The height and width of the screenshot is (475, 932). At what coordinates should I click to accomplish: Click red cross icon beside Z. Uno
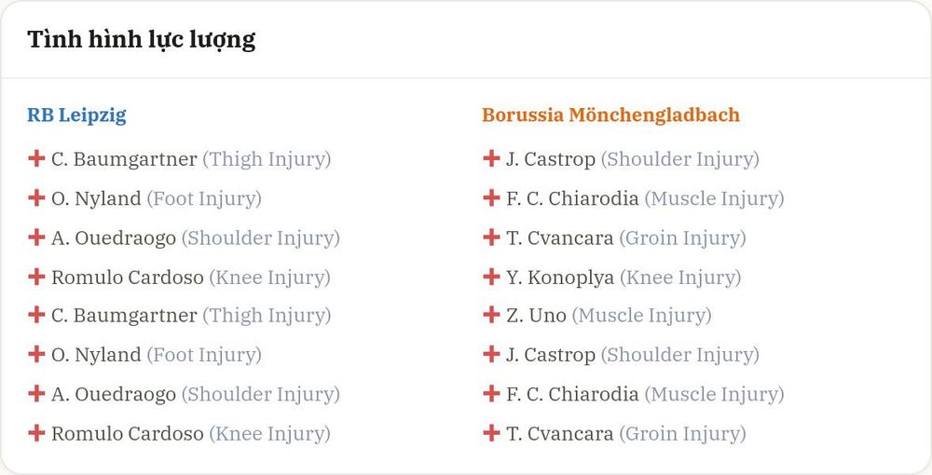tap(491, 314)
